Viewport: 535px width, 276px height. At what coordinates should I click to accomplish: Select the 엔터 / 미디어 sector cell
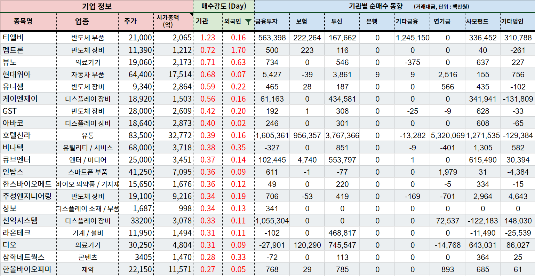pos(88,160)
